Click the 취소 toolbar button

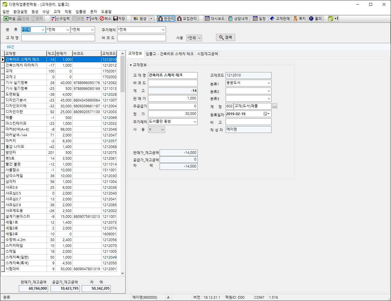(106, 19)
